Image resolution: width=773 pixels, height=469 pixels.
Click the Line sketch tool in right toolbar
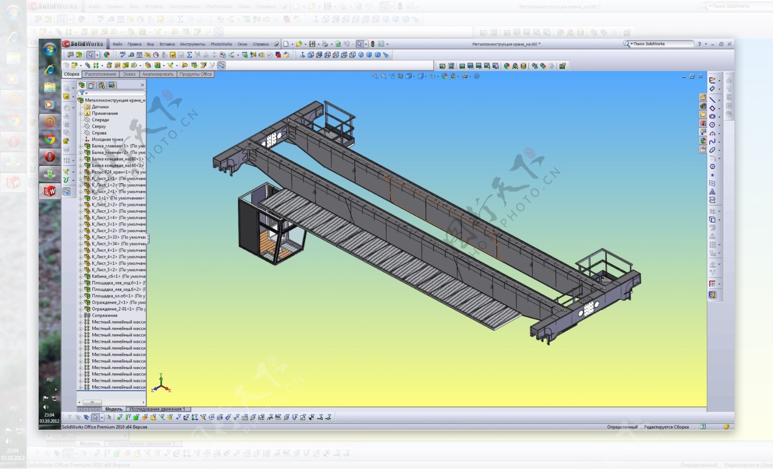pyautogui.click(x=712, y=100)
